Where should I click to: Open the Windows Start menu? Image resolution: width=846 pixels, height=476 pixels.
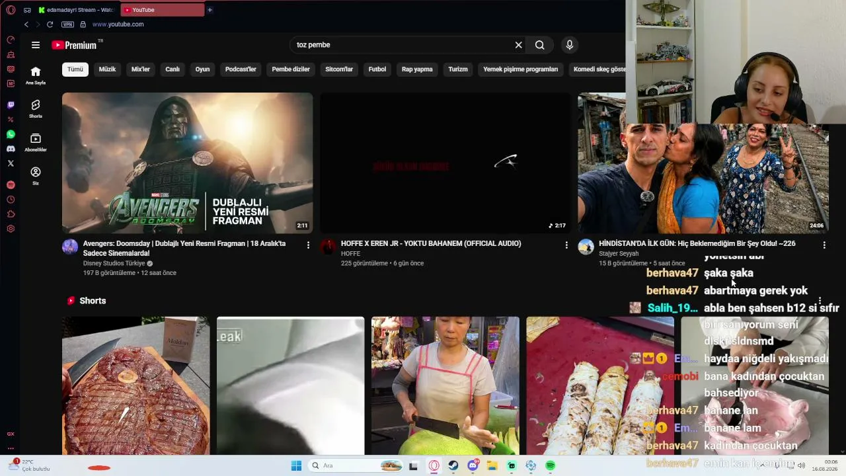296,465
